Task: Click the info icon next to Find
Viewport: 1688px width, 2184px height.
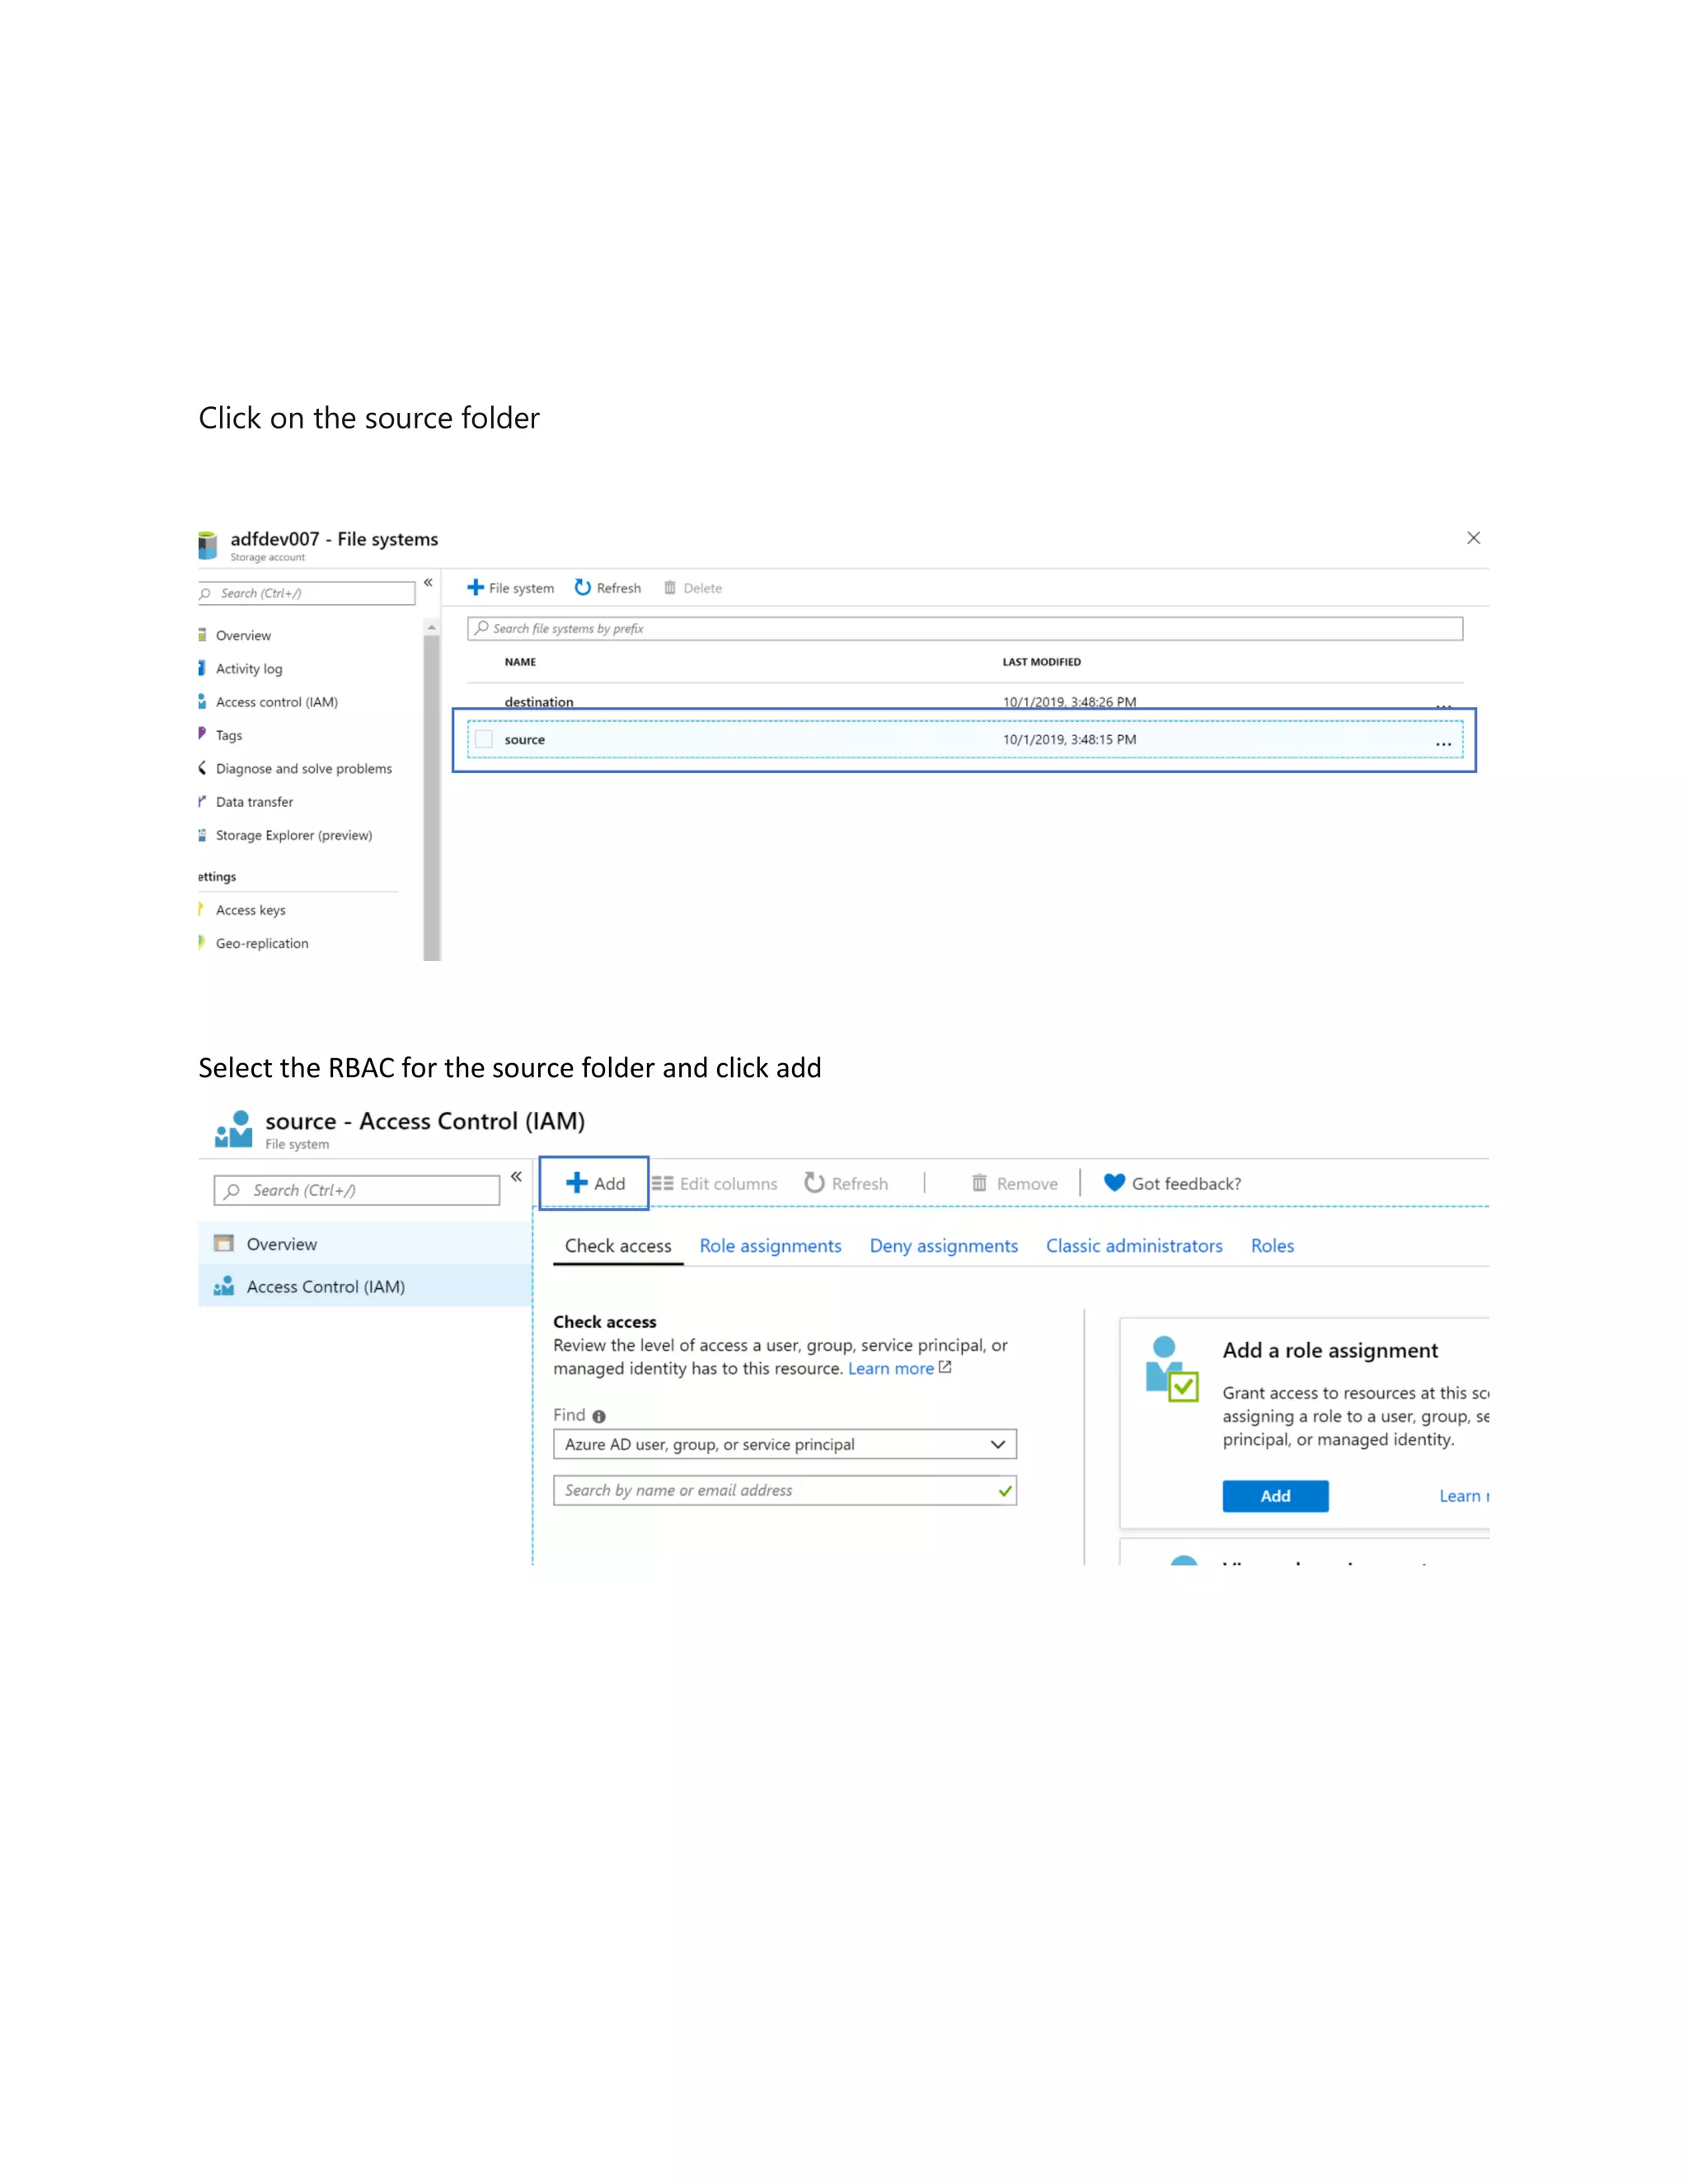Action: click(599, 1417)
